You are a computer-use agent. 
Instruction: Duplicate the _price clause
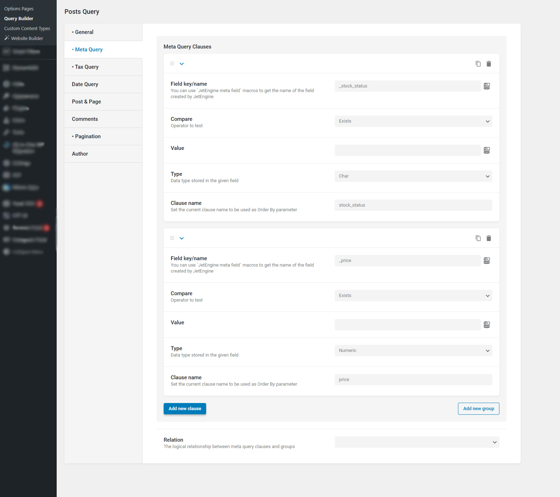tap(478, 238)
